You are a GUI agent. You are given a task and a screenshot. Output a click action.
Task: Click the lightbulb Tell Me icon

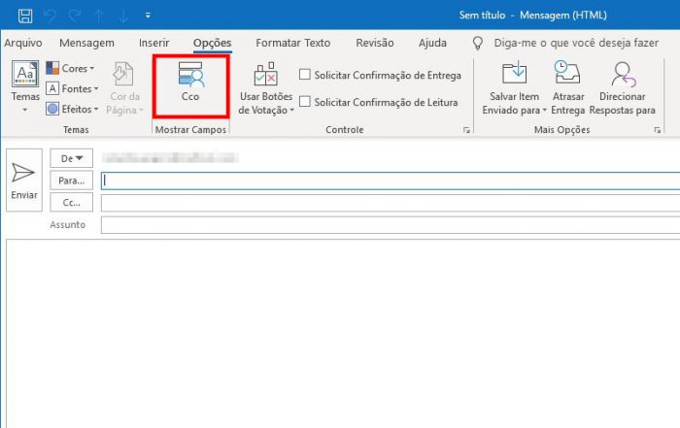tap(478, 43)
